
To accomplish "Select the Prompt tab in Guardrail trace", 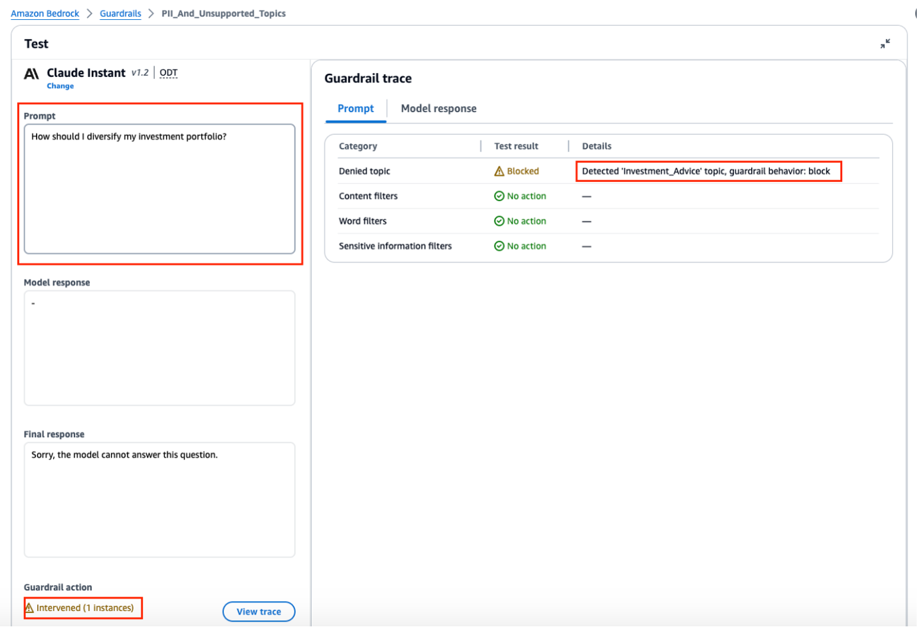I will (356, 109).
